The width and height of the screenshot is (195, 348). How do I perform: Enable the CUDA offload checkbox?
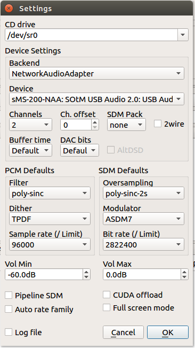pos(107,295)
